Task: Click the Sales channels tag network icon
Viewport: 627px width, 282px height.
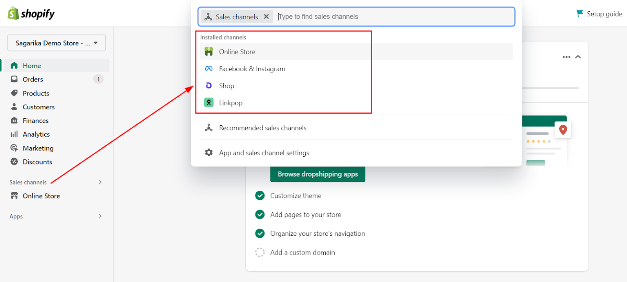Action: coord(208,16)
